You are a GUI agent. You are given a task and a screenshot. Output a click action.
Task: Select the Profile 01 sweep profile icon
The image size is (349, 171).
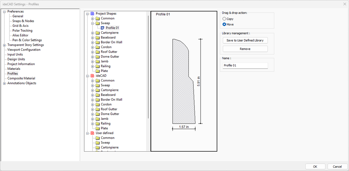pos(102,28)
